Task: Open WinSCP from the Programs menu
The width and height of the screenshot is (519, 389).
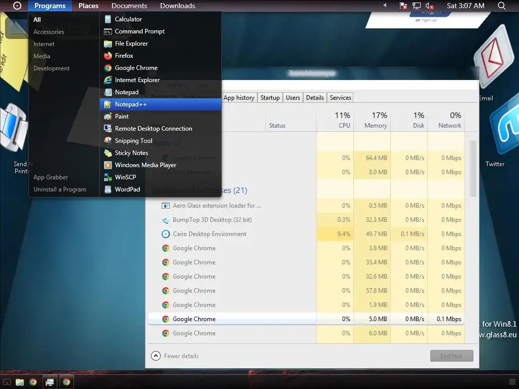Action: click(x=160, y=177)
